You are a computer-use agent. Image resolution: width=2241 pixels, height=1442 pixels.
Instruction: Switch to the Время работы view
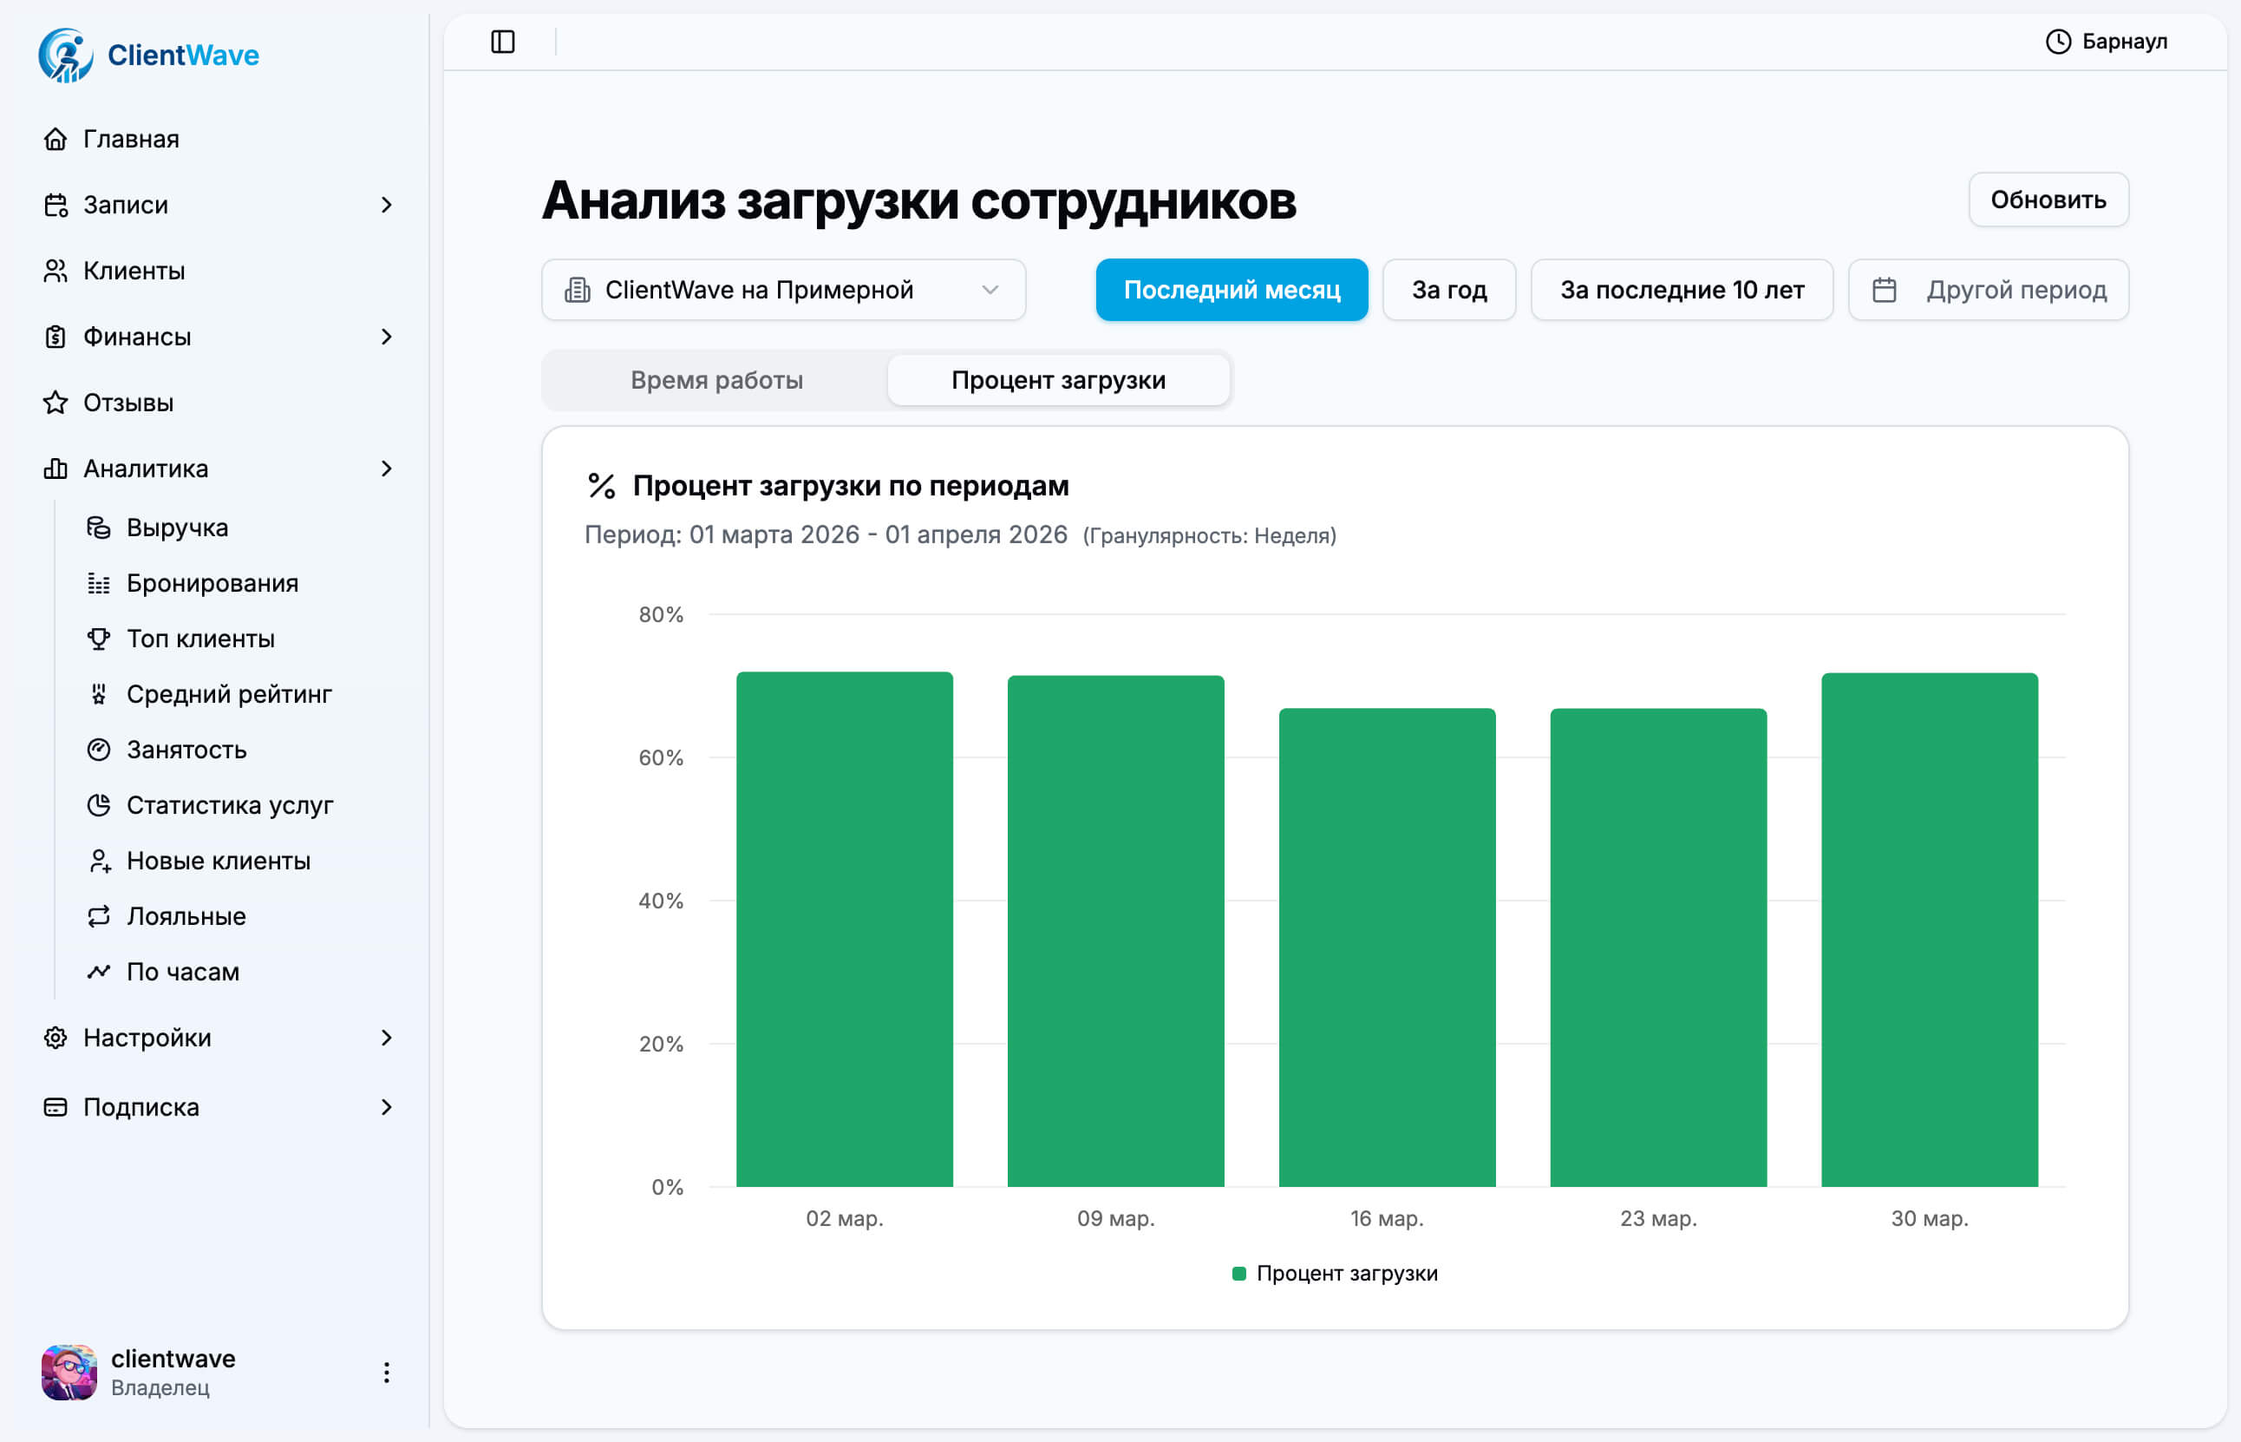[x=715, y=380]
